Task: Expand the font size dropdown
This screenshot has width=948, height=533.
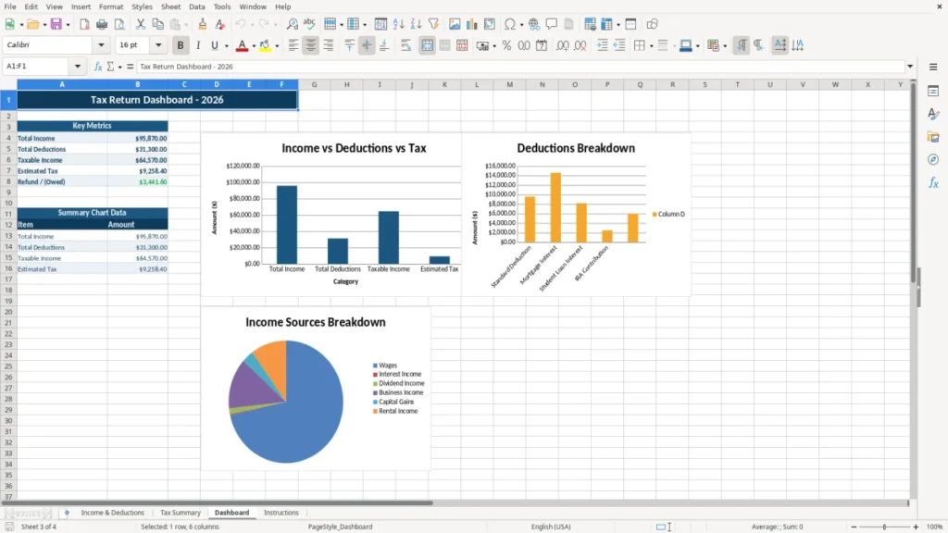Action: pos(158,45)
